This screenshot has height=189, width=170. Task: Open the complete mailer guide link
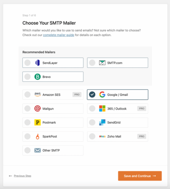pos(59,35)
